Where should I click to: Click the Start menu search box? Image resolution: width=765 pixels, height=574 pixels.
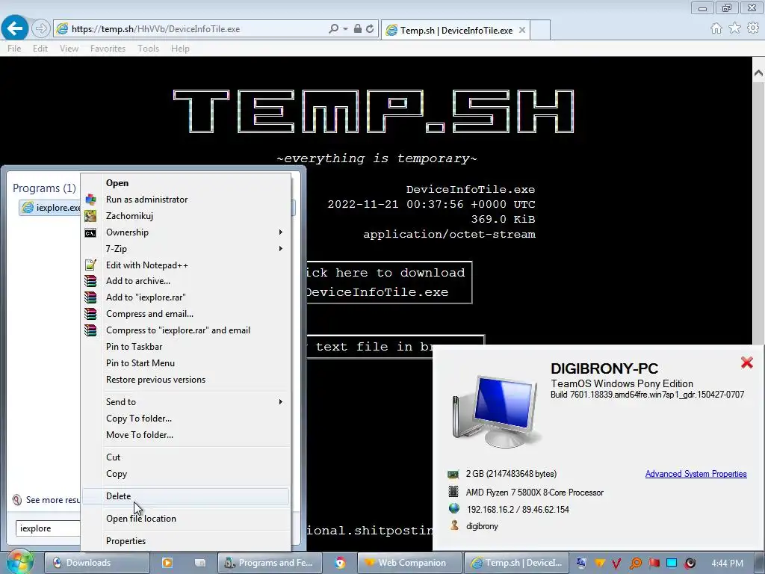[48, 528]
